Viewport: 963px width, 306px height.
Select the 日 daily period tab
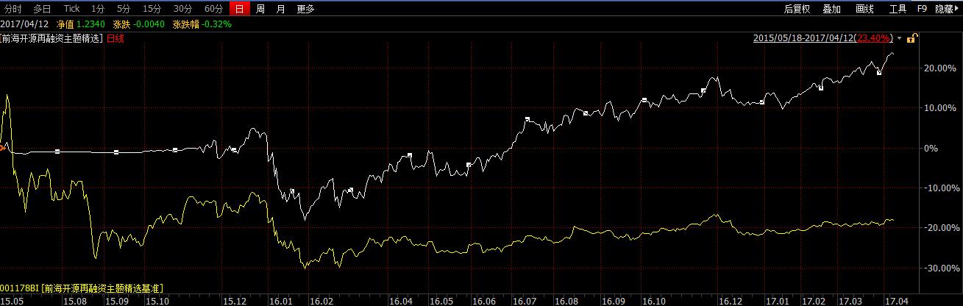pos(239,9)
